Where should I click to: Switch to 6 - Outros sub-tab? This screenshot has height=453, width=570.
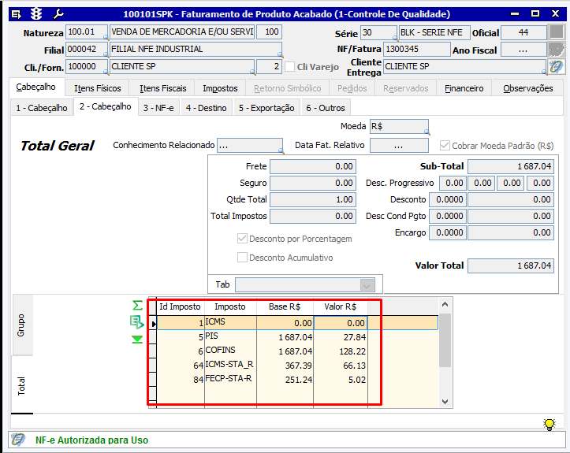pyautogui.click(x=326, y=108)
